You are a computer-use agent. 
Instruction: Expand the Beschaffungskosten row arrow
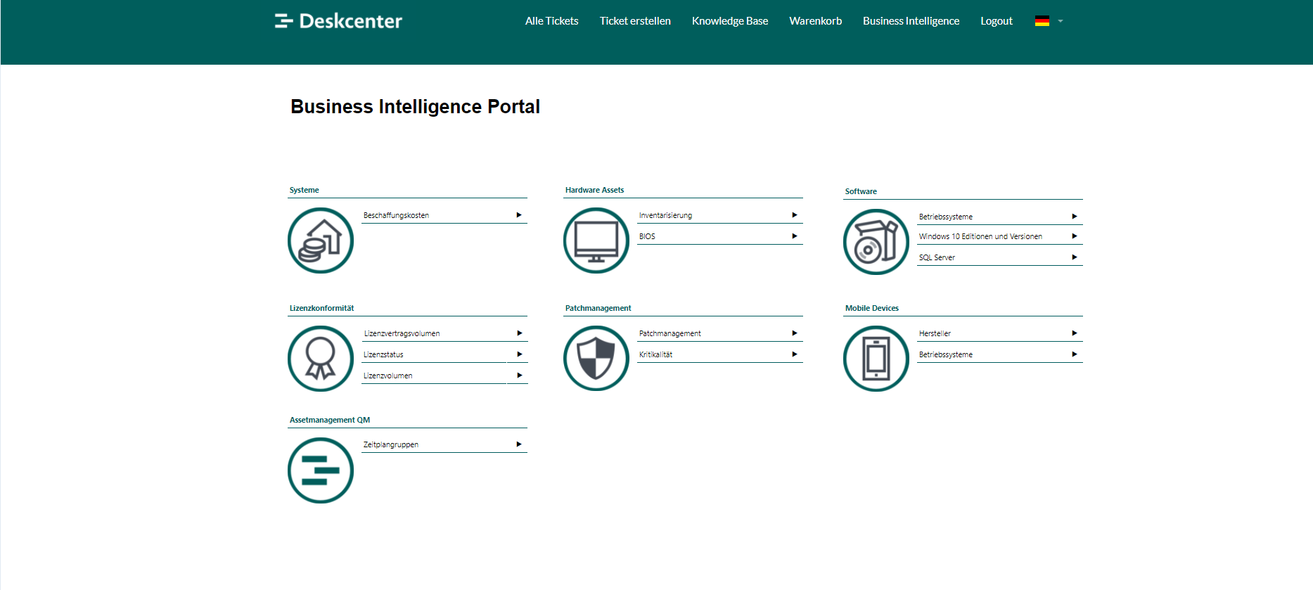click(519, 215)
